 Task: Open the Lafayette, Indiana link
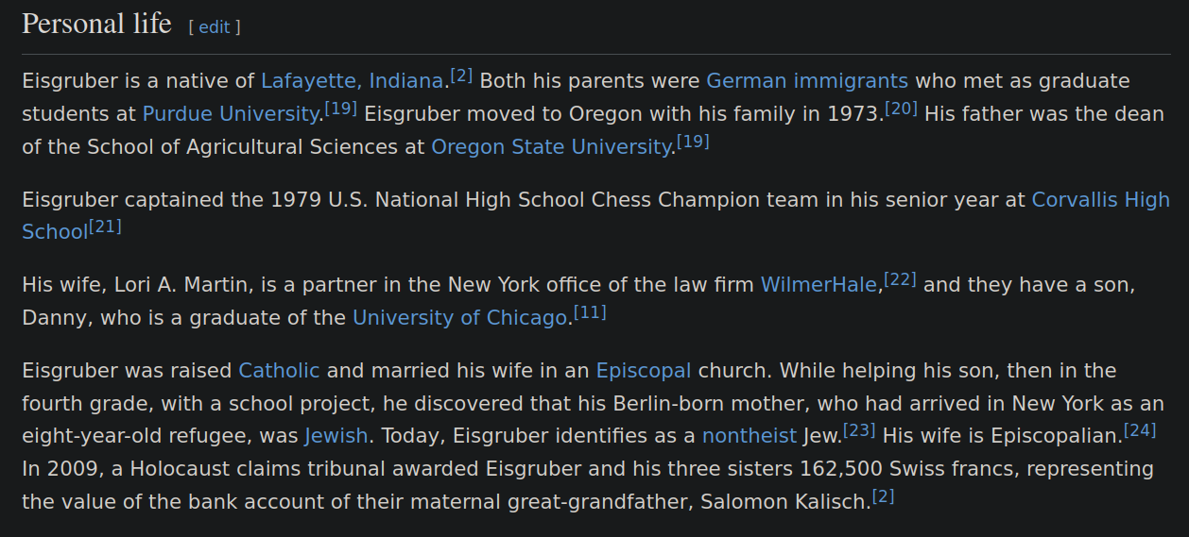click(x=353, y=81)
